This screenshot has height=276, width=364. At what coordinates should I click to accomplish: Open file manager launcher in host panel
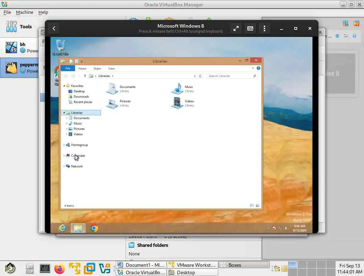tap(30, 269)
